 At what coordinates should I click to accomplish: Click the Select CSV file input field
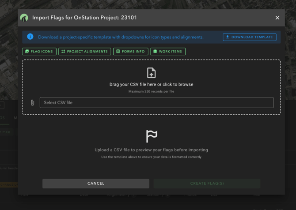[156, 102]
